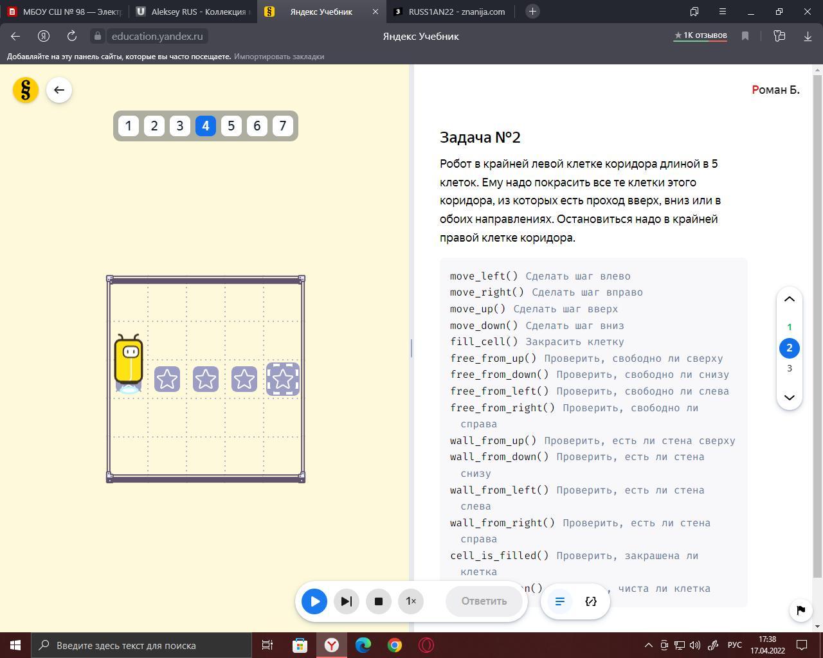Open the 1K отзывов site reviews
The width and height of the screenshot is (823, 658).
point(700,36)
